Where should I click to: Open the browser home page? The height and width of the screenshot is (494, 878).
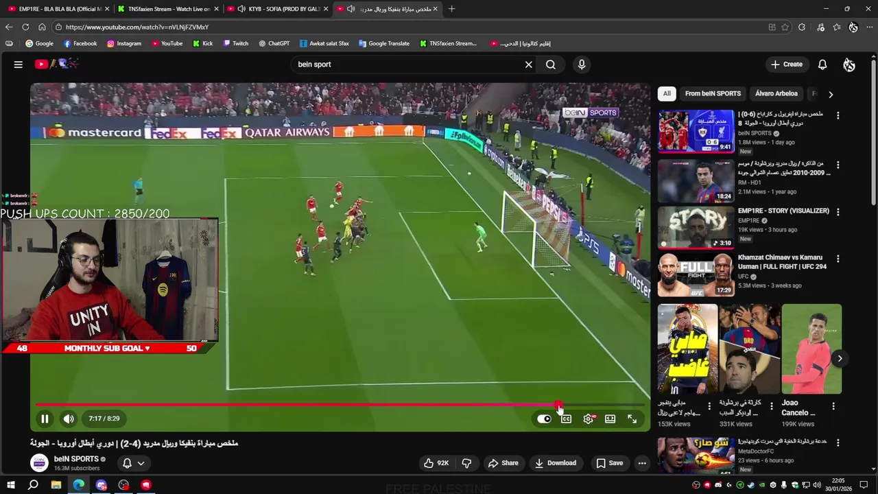(x=42, y=27)
